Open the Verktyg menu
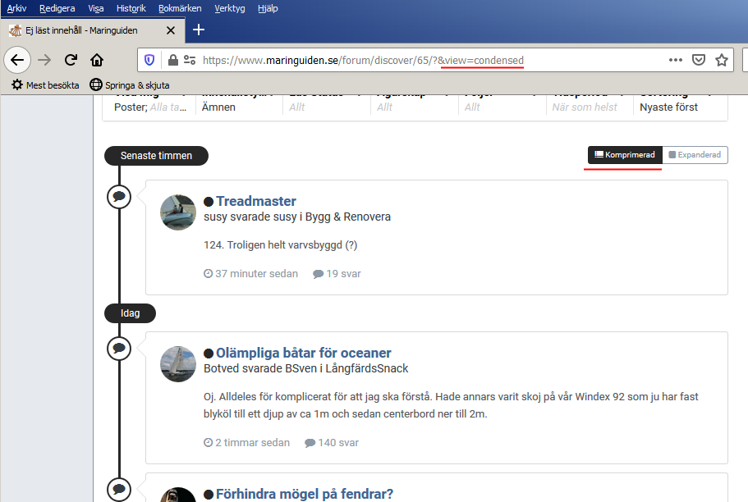Image resolution: width=748 pixels, height=502 pixels. [229, 8]
